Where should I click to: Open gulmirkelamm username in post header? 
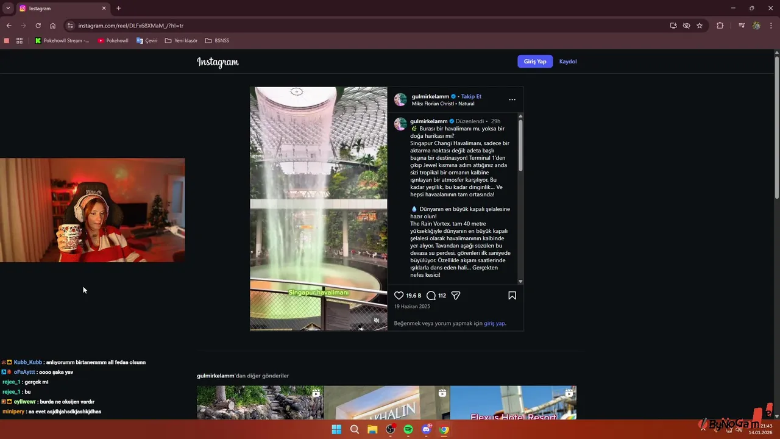430,96
